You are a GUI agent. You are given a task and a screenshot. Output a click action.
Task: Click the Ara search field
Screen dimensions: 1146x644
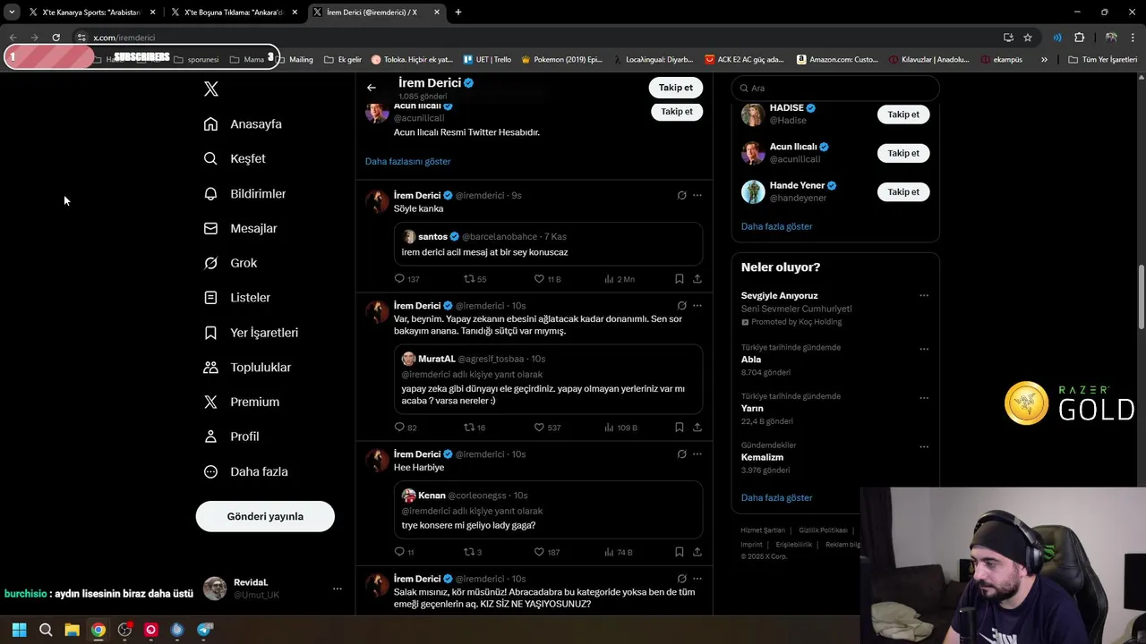(835, 88)
